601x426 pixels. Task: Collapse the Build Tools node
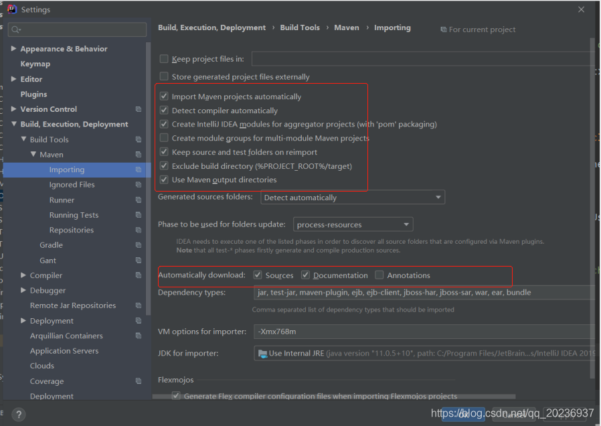[x=24, y=139]
